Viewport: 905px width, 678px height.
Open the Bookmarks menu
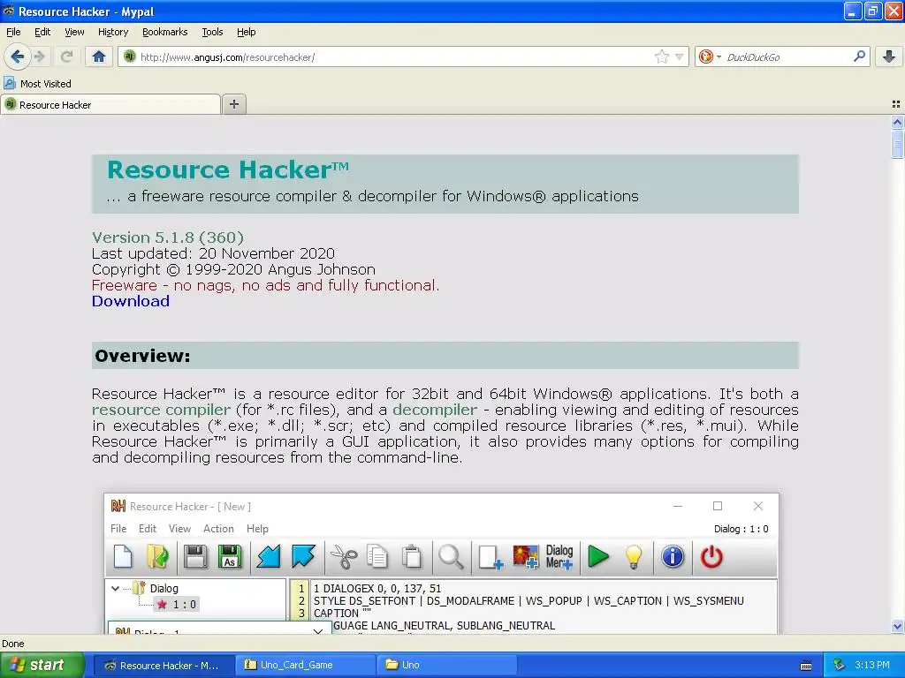tap(165, 32)
